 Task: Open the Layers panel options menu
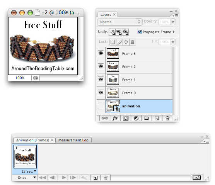(175, 16)
